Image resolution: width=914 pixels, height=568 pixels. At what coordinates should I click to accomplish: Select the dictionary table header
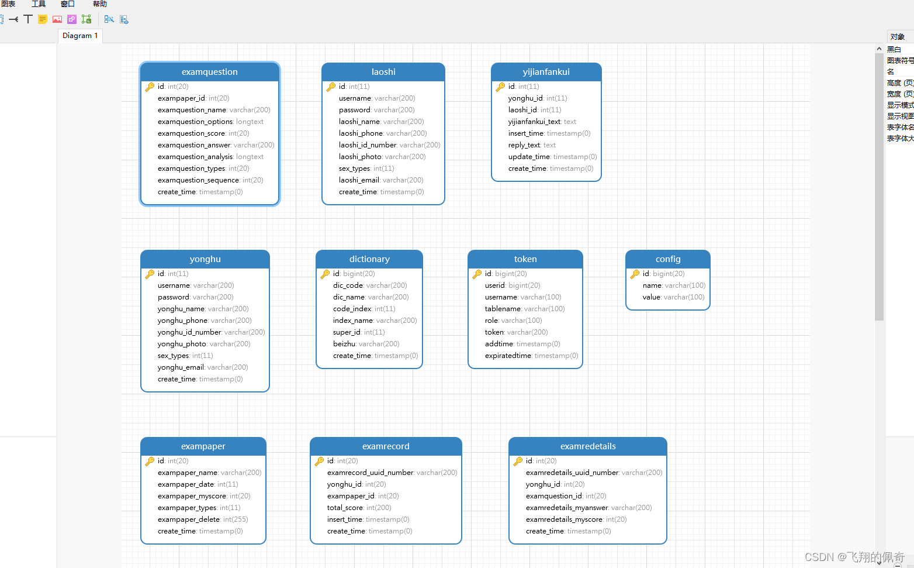point(369,259)
